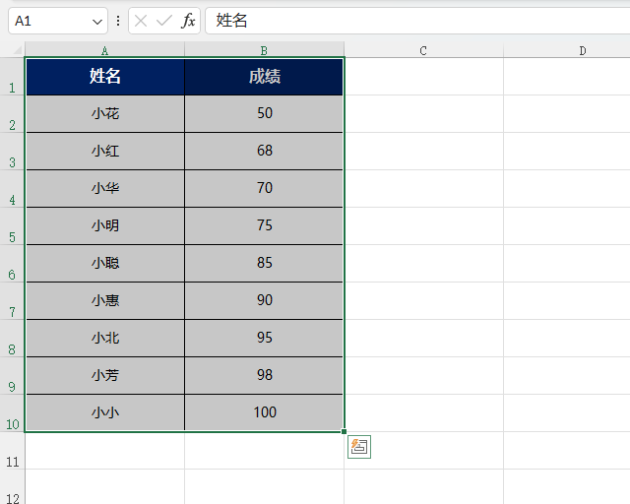Click the three-dot handle beside Name Box

tap(118, 21)
